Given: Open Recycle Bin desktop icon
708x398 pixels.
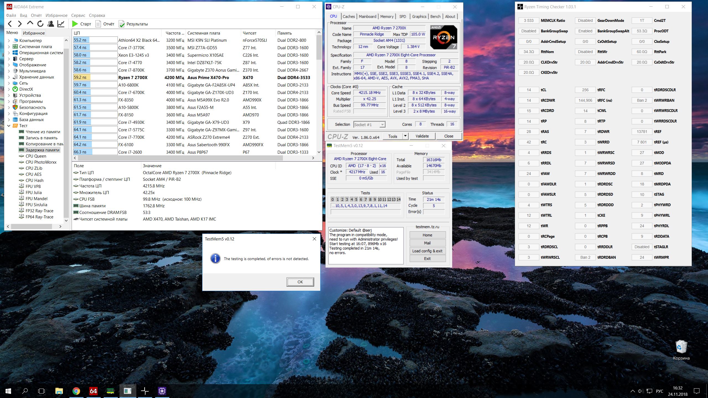Looking at the screenshot, I should tap(681, 347).
